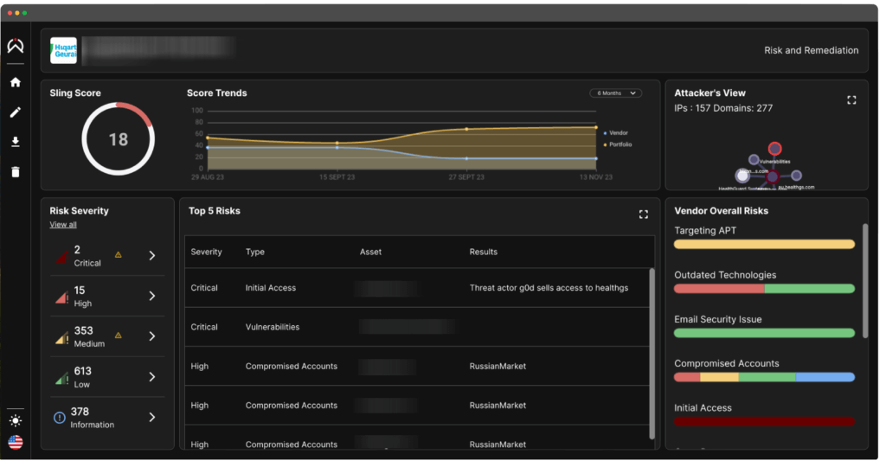This screenshot has width=886, height=467.
Task: Click the logo icon atop the sidebar
Action: [15, 46]
